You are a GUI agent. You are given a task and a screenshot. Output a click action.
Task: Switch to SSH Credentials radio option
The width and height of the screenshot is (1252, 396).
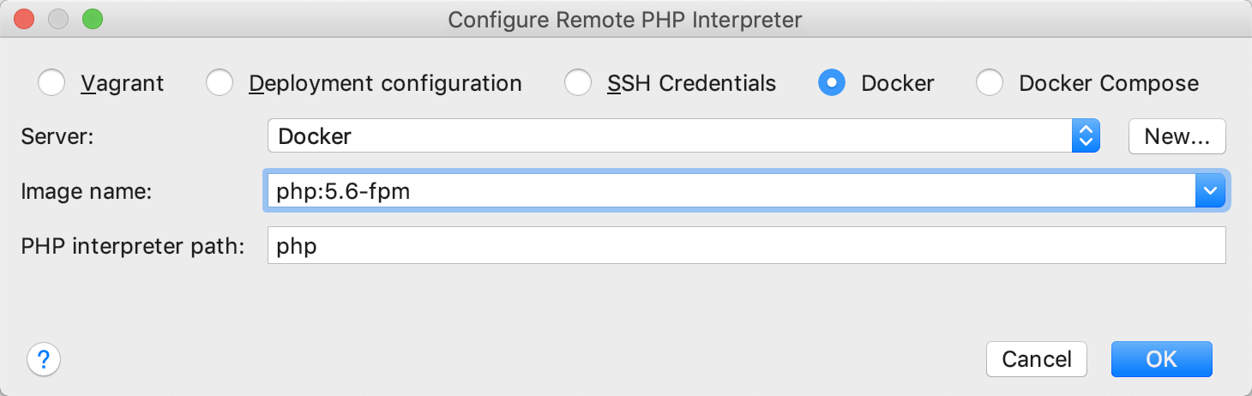[578, 83]
